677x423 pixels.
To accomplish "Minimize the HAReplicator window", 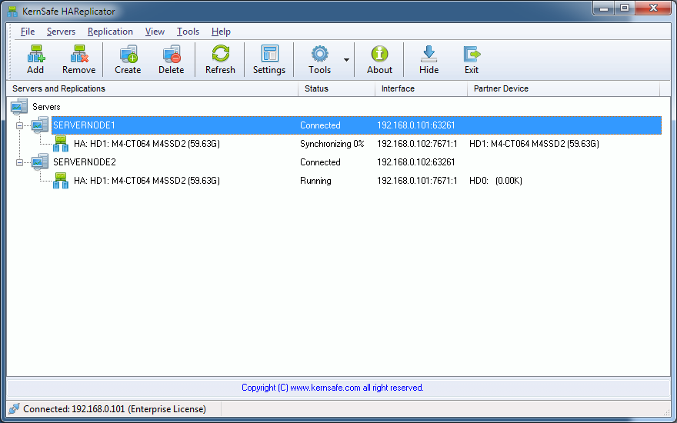I will pyautogui.click(x=604, y=8).
